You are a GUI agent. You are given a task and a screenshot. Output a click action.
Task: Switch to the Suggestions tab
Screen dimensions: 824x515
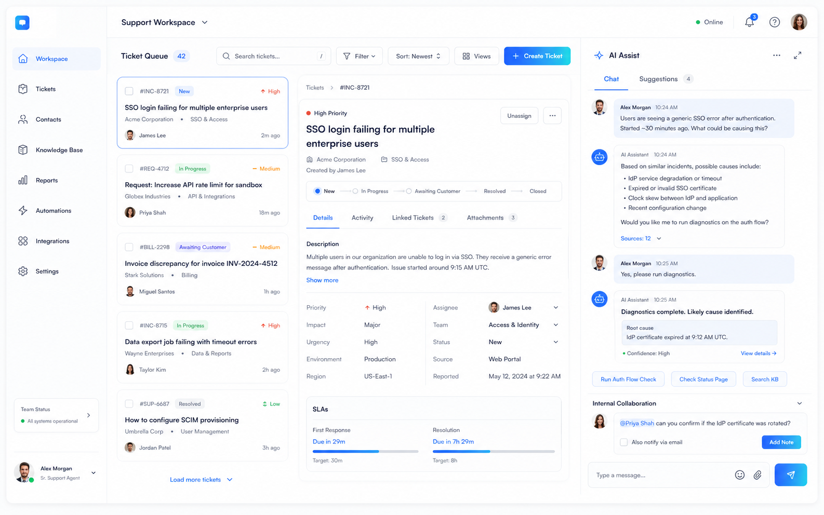(x=666, y=79)
